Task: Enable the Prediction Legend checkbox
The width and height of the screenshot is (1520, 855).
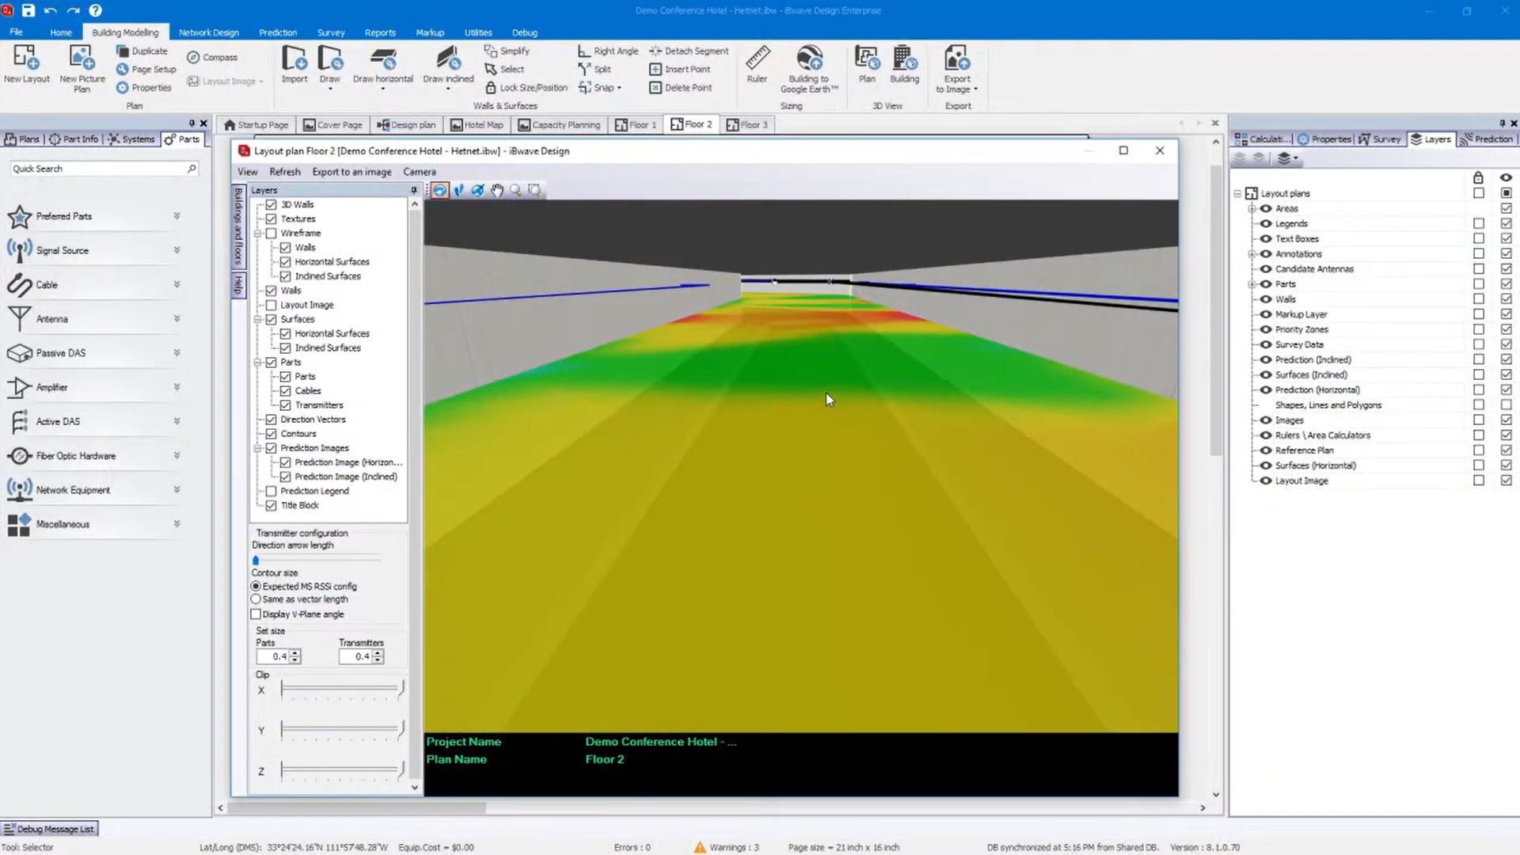Action: [x=272, y=491]
